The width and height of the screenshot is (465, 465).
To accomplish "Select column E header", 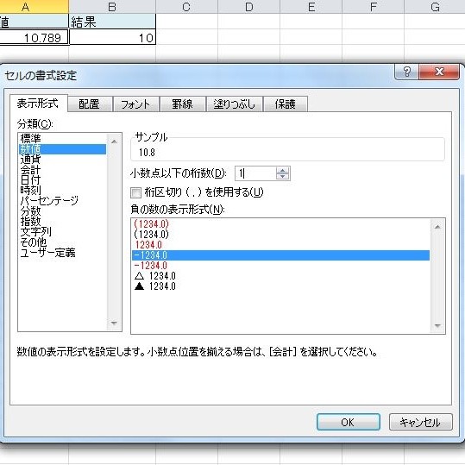I will 311,7.
